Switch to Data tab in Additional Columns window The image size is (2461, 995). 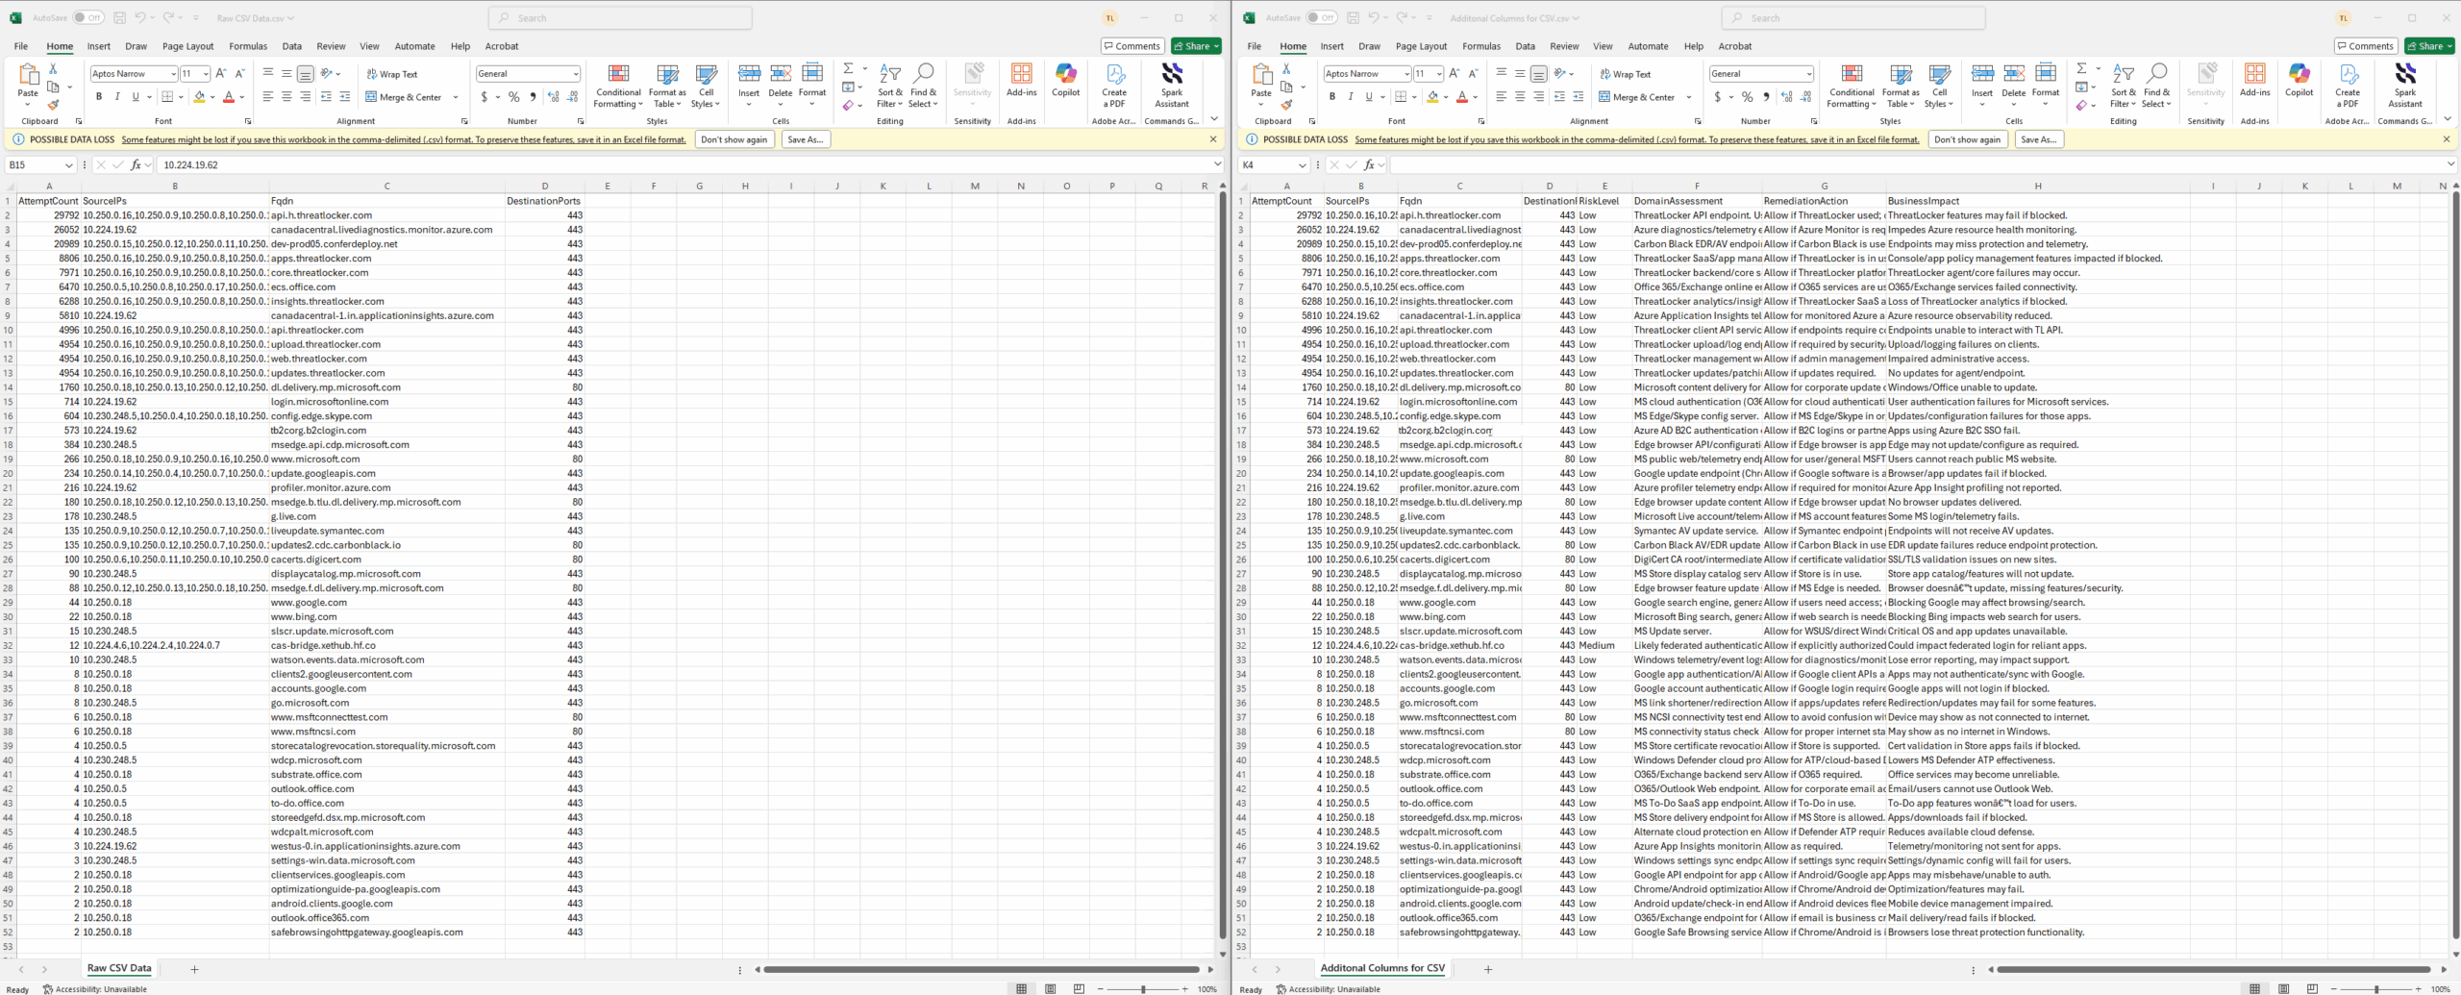[x=1525, y=46]
